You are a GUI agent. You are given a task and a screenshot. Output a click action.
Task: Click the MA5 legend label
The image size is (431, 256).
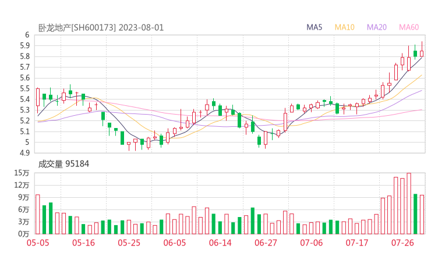(314, 27)
